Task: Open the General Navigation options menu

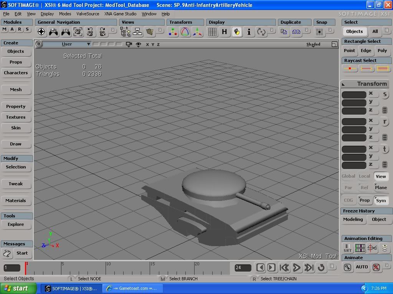Action: pyautogui.click(x=112, y=30)
